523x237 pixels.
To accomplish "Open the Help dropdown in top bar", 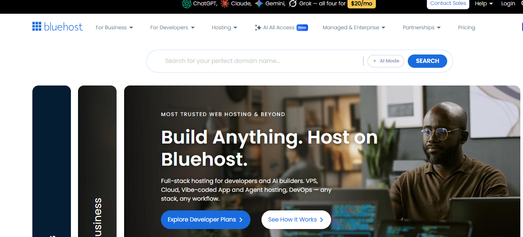I will pos(484,4).
